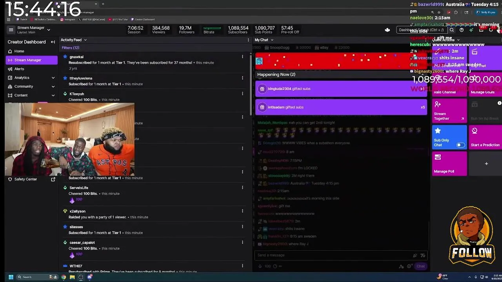
Task: Open Creator Dashboard bookmark
Action: coord(143,20)
